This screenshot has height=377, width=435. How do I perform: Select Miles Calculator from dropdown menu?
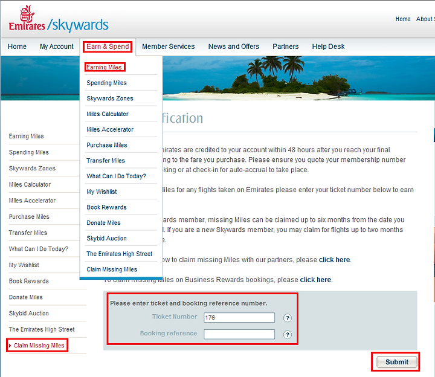[108, 114]
